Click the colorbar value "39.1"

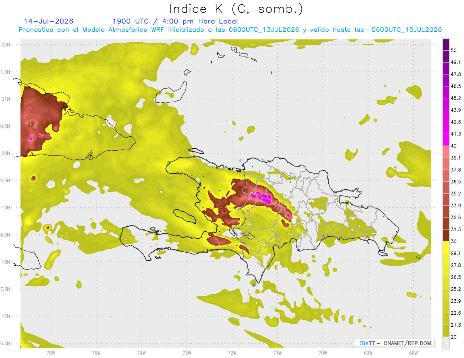[x=456, y=158]
